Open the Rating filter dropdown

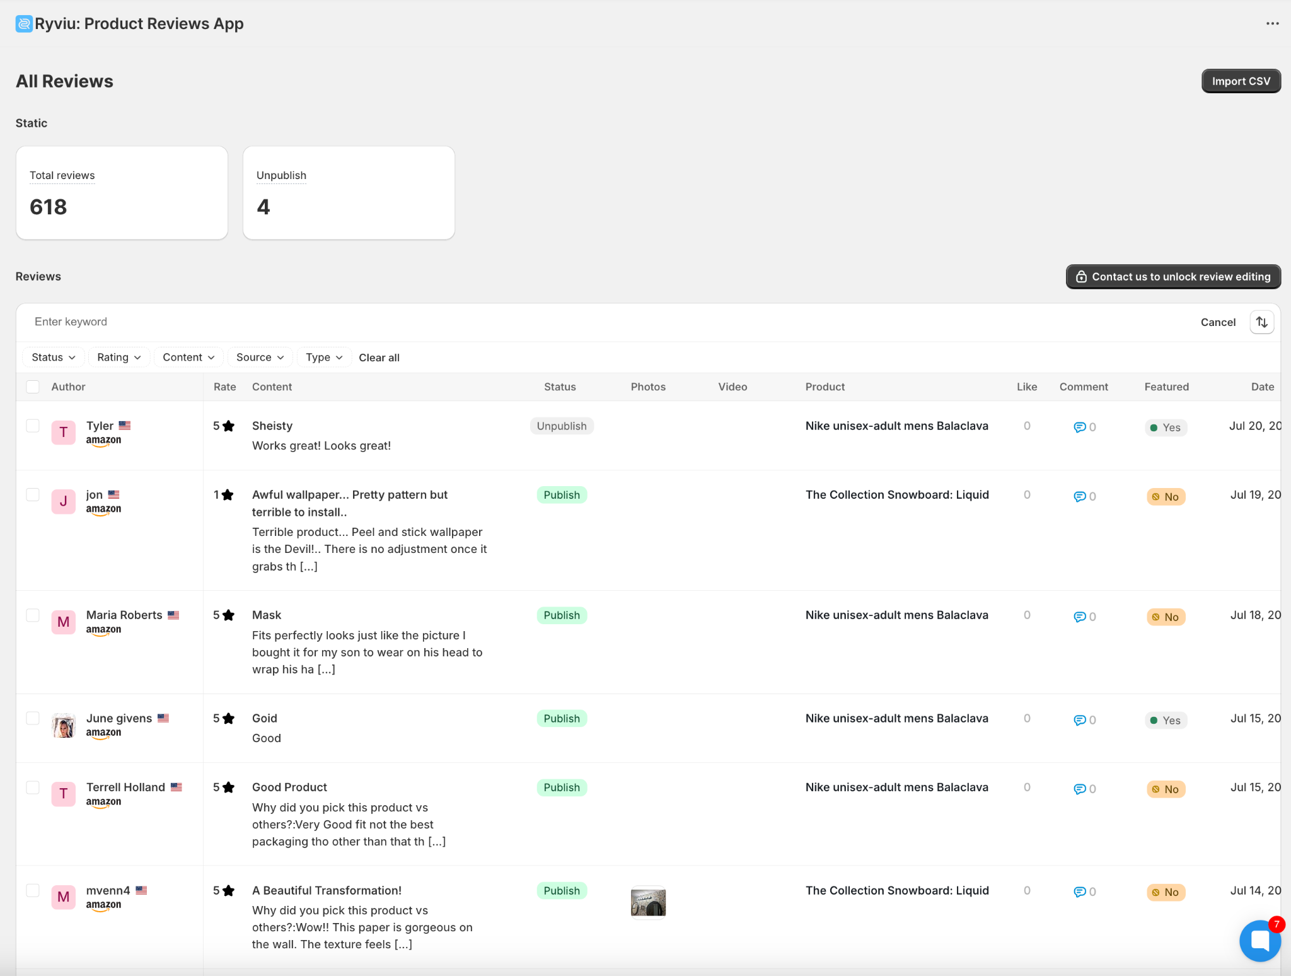pos(119,357)
